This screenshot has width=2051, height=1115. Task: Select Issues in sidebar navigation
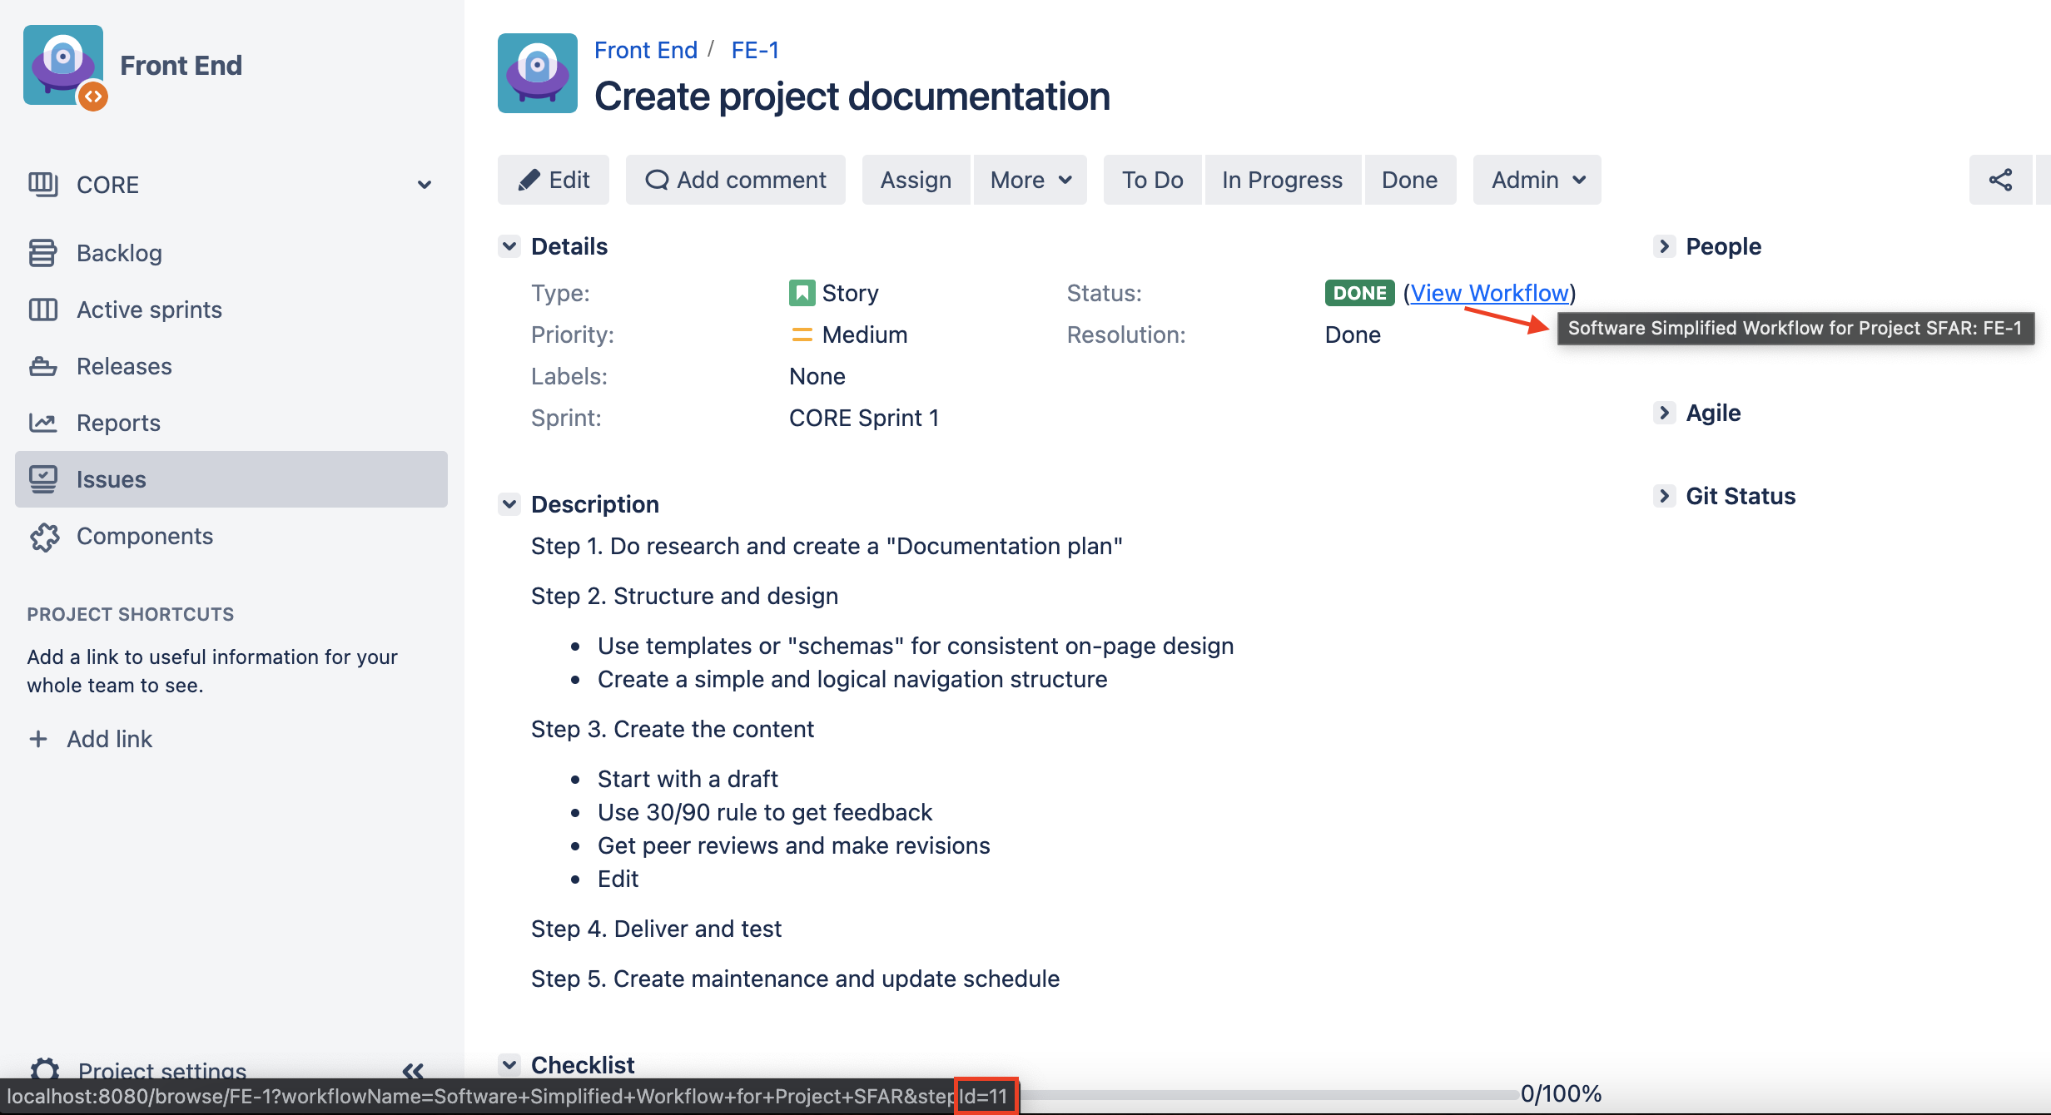click(111, 479)
